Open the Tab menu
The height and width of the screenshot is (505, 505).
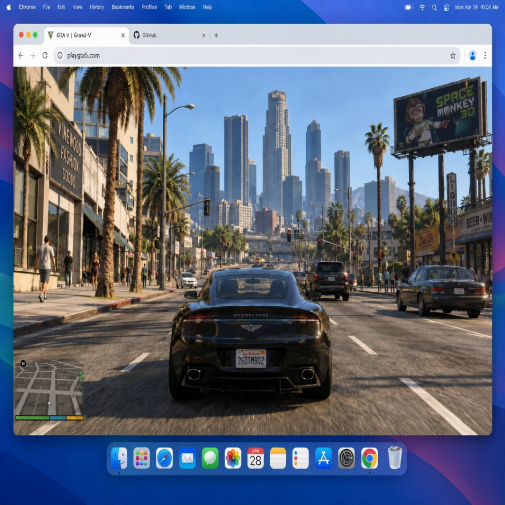(168, 7)
